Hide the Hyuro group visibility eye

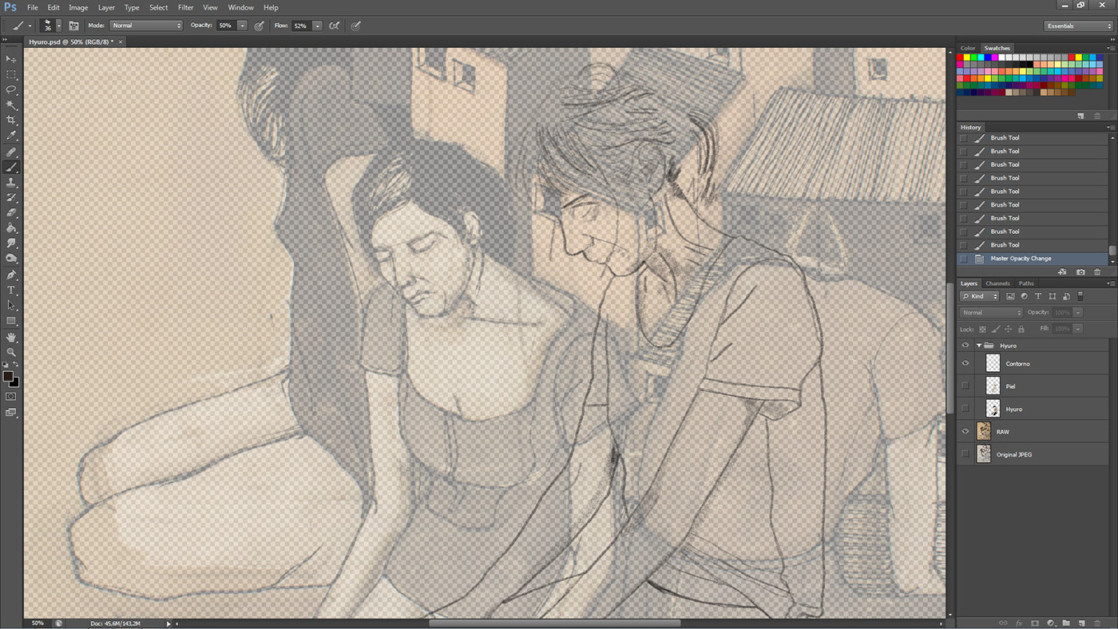click(x=965, y=346)
